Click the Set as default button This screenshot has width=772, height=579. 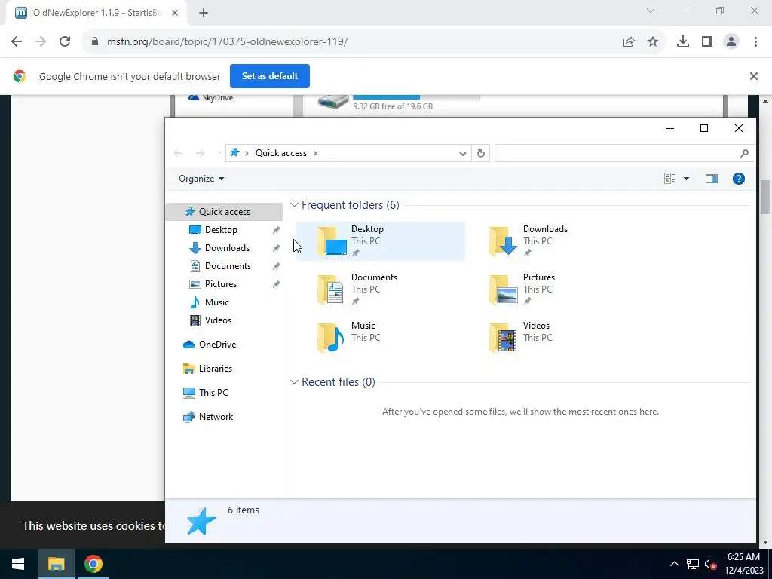270,76
